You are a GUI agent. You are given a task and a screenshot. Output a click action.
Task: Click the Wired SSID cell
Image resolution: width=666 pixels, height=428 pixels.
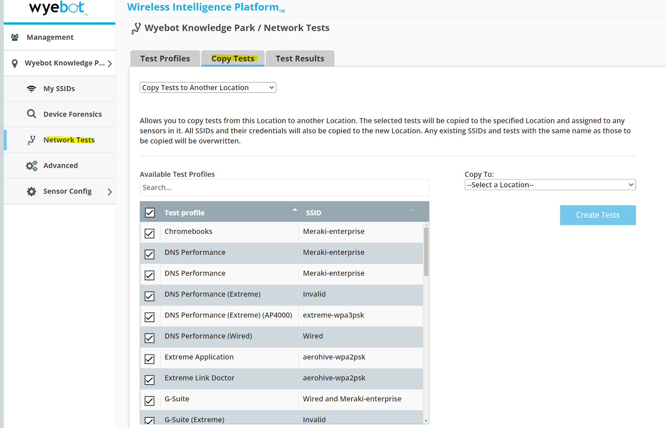tap(361, 336)
